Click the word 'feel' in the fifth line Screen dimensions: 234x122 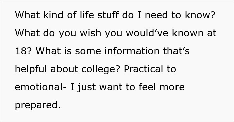[147, 87]
